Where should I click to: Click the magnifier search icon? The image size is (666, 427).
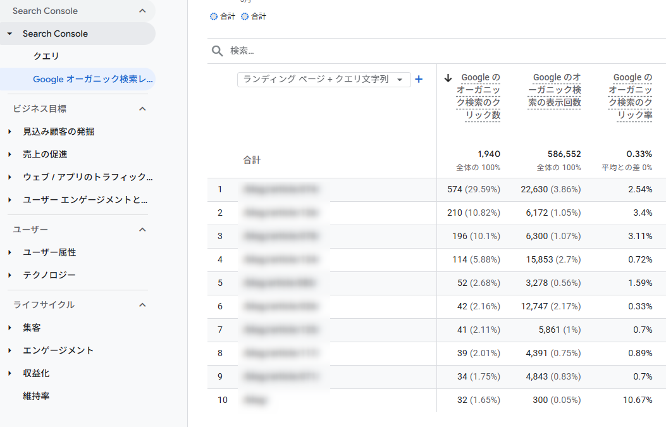coord(217,51)
